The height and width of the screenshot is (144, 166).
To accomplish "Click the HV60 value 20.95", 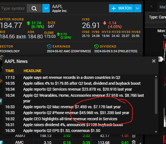I will [x=135, y=36].
